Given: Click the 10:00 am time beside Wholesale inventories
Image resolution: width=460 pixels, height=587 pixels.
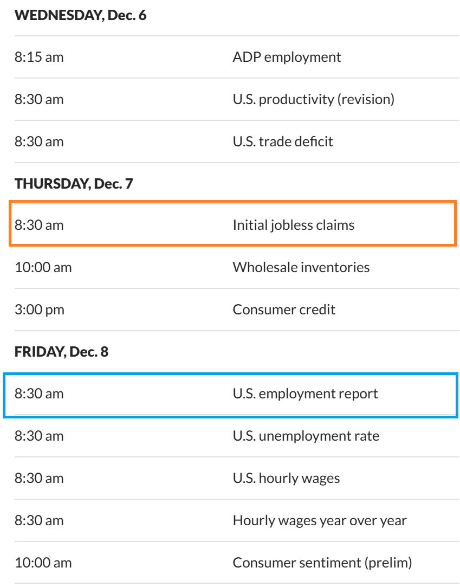Looking at the screenshot, I should [43, 267].
